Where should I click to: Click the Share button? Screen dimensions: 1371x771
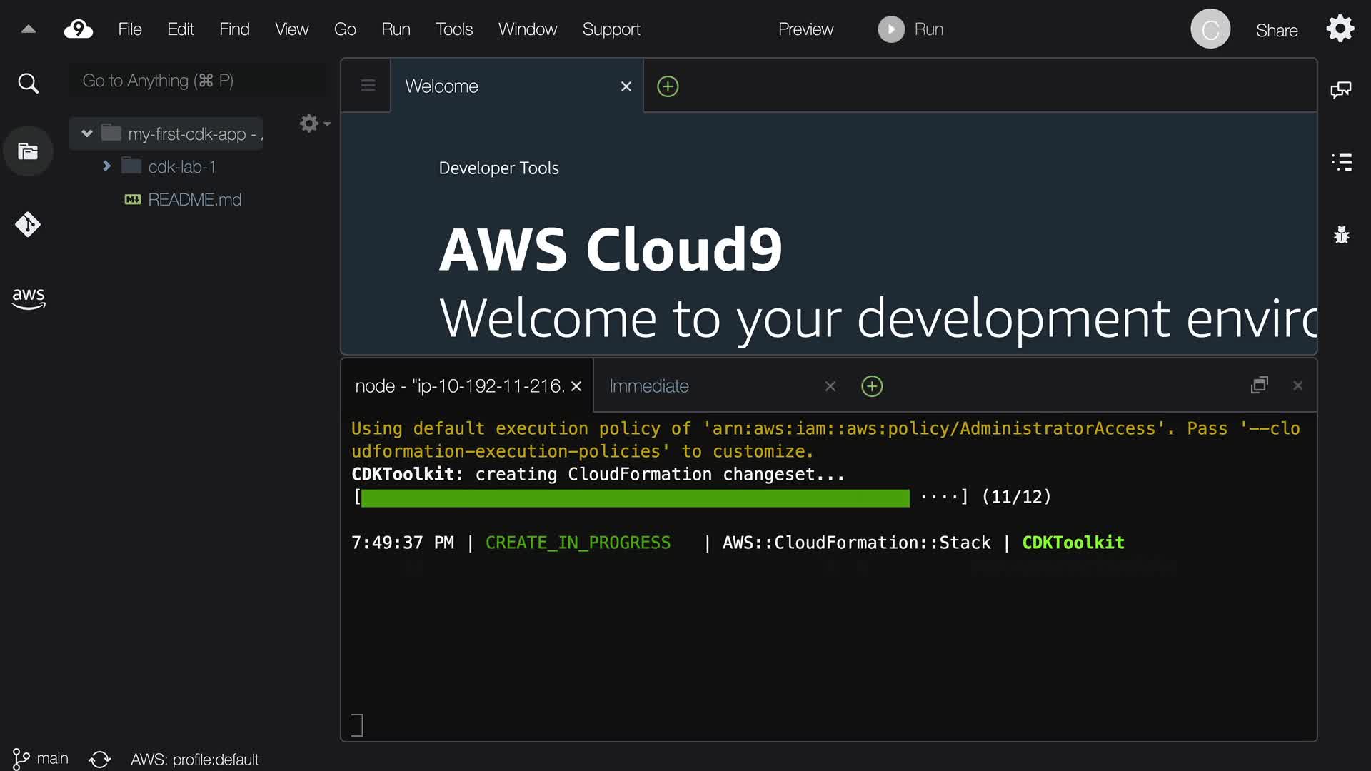click(1276, 31)
